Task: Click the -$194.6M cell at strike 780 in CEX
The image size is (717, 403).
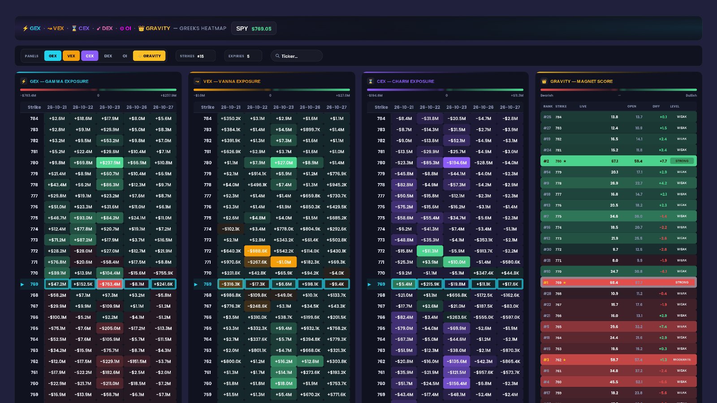Action: (x=457, y=163)
